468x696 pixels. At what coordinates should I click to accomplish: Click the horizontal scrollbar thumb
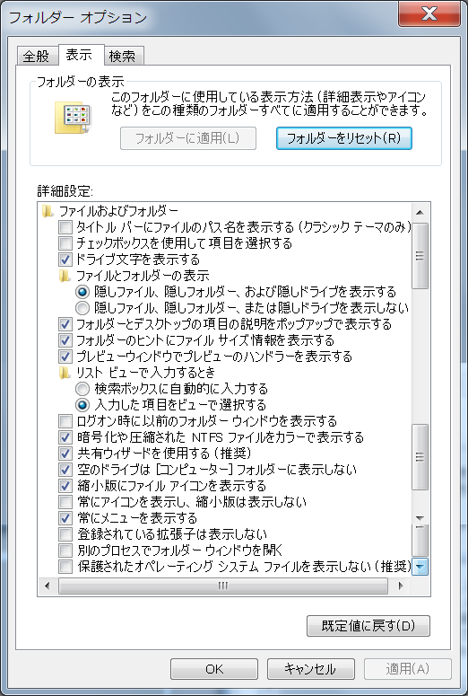[x=223, y=586]
